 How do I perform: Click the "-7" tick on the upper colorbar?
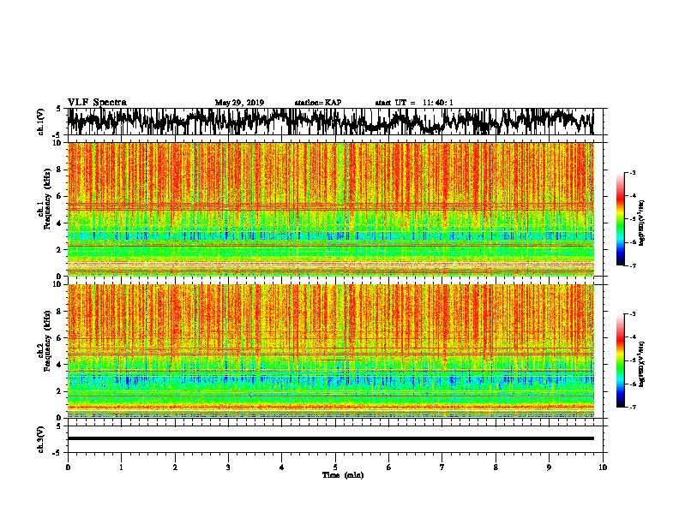click(x=633, y=265)
